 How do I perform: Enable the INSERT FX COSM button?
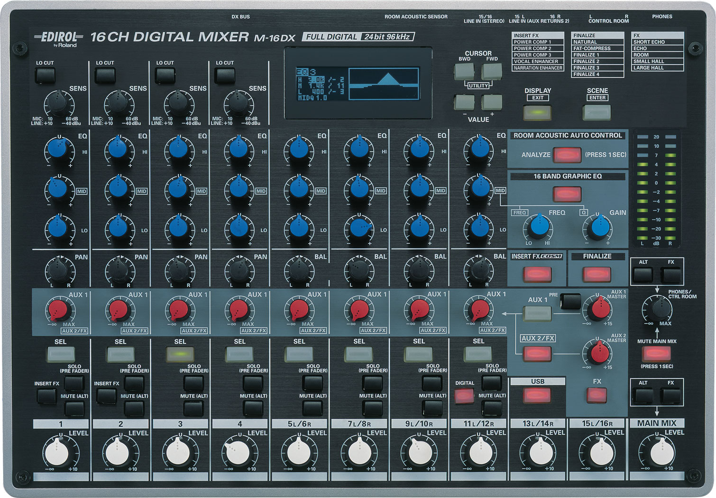click(x=537, y=275)
